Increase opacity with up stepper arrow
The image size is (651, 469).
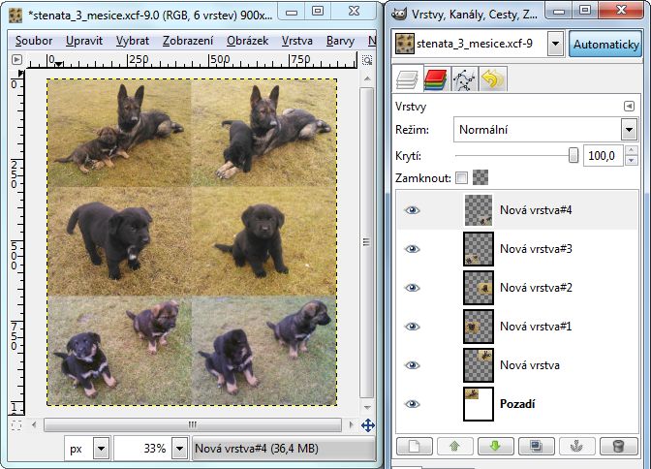click(631, 151)
